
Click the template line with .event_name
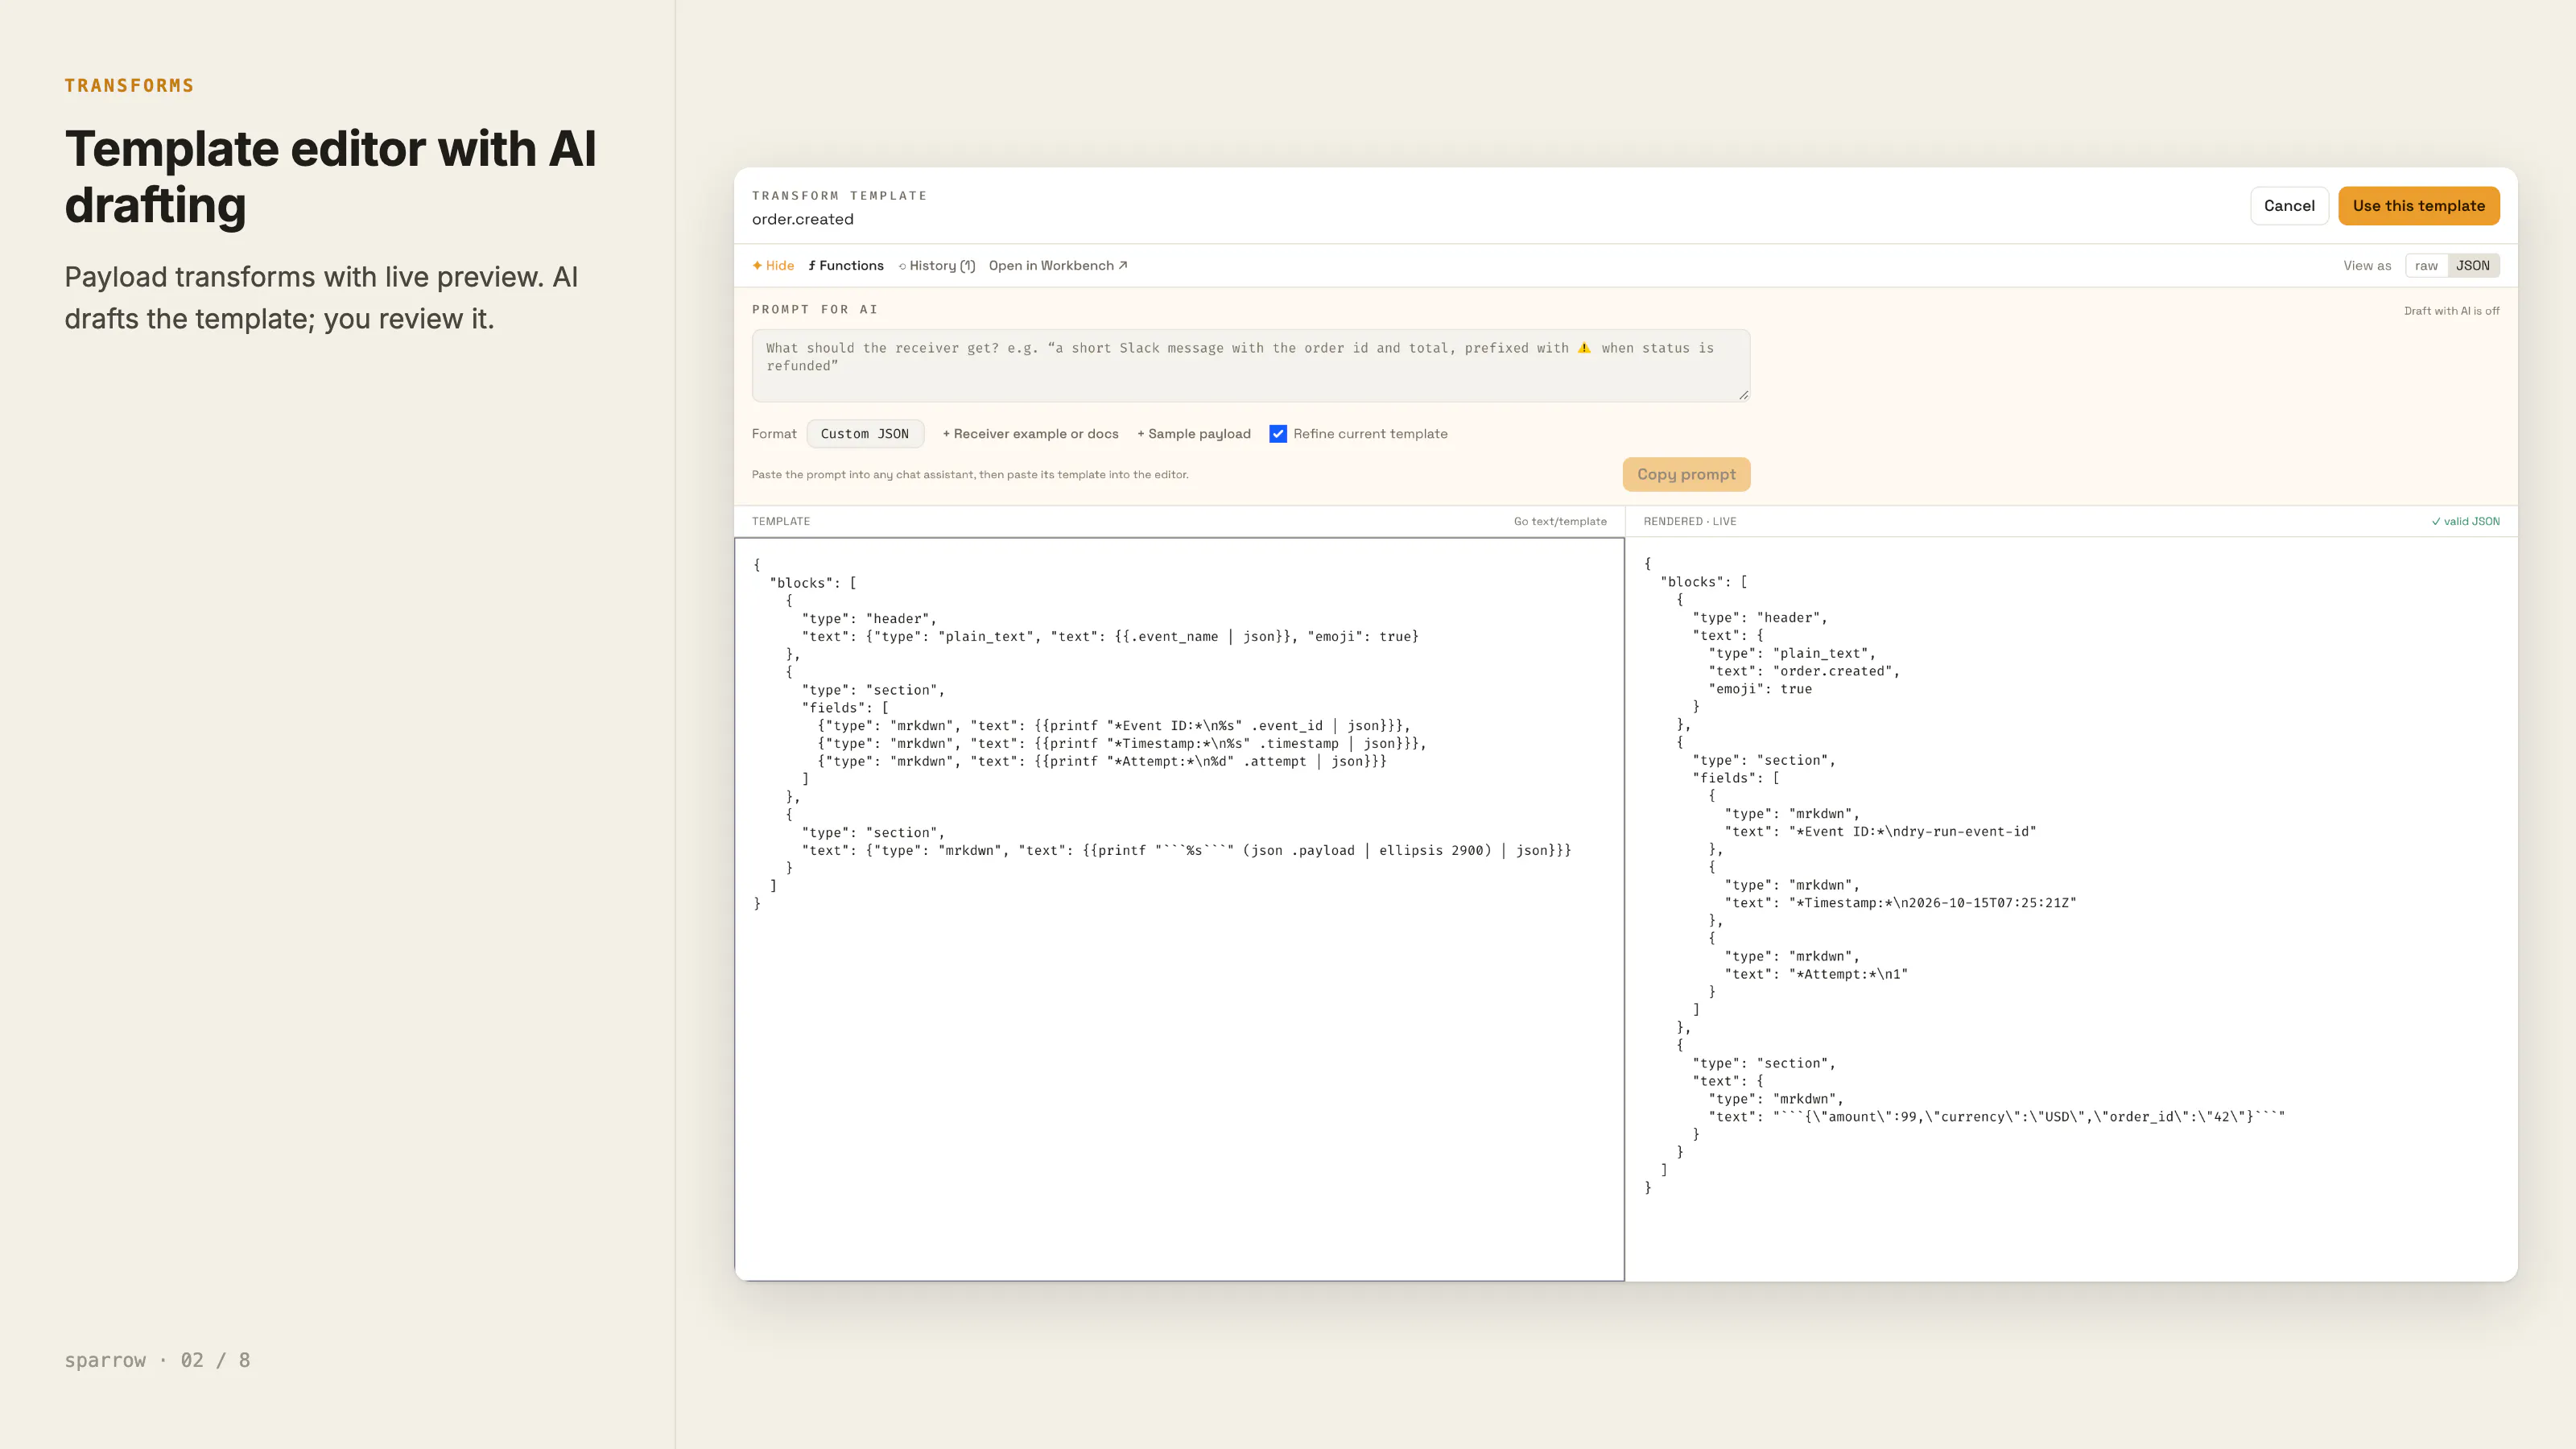1110,636
